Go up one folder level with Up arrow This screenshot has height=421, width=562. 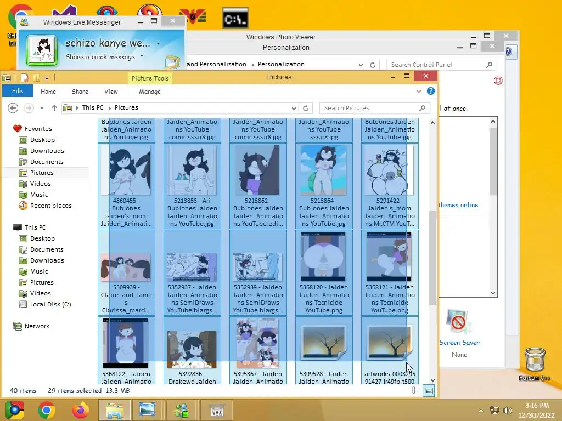coord(54,108)
